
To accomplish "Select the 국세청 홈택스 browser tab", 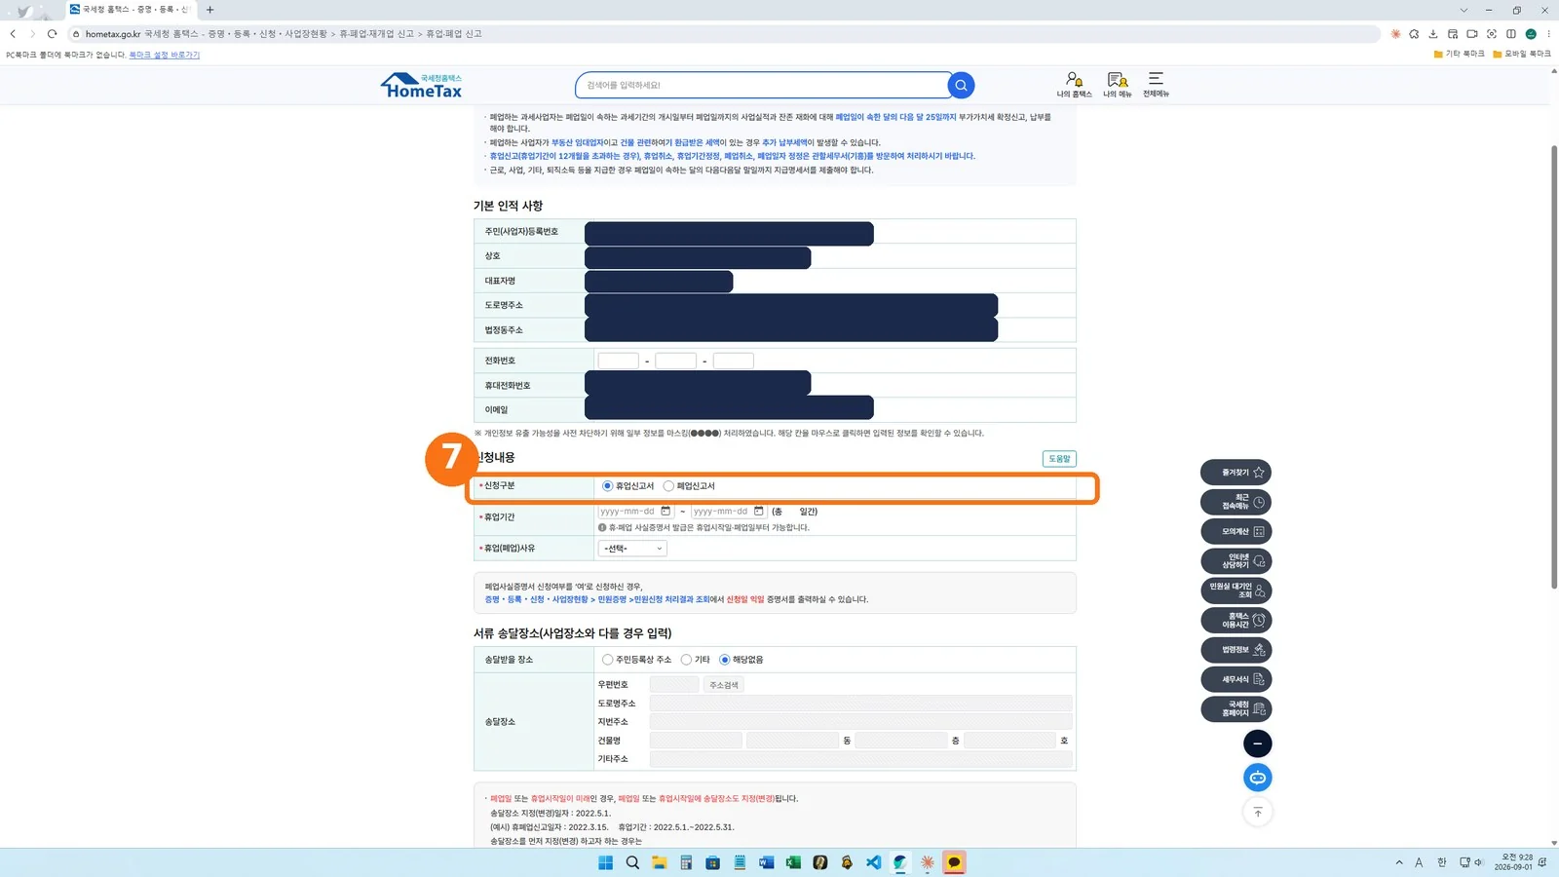I will (x=130, y=10).
